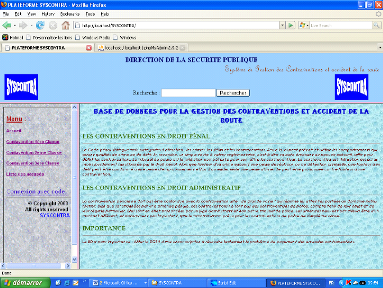Viewport: 383px width, 288px height.
Task: Open the Hotmail bookmark
Action: (x=13, y=38)
